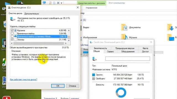Click the delete X icon in Explorer toolbar

[x=58, y=3]
